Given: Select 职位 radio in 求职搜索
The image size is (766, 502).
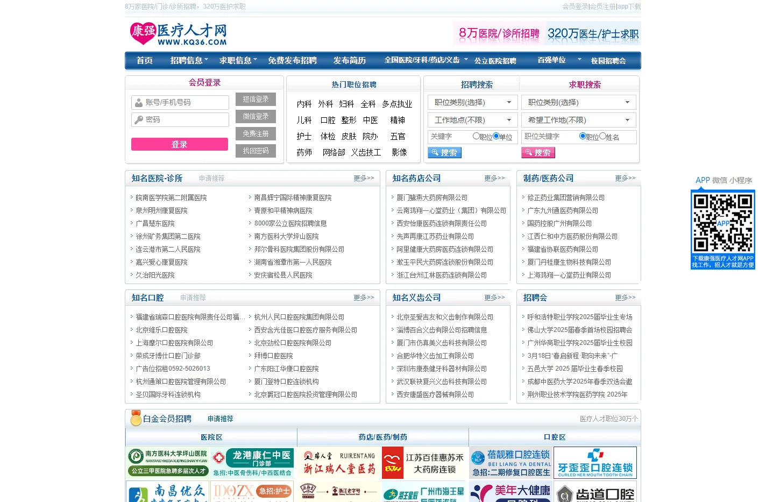Looking at the screenshot, I should 583,136.
